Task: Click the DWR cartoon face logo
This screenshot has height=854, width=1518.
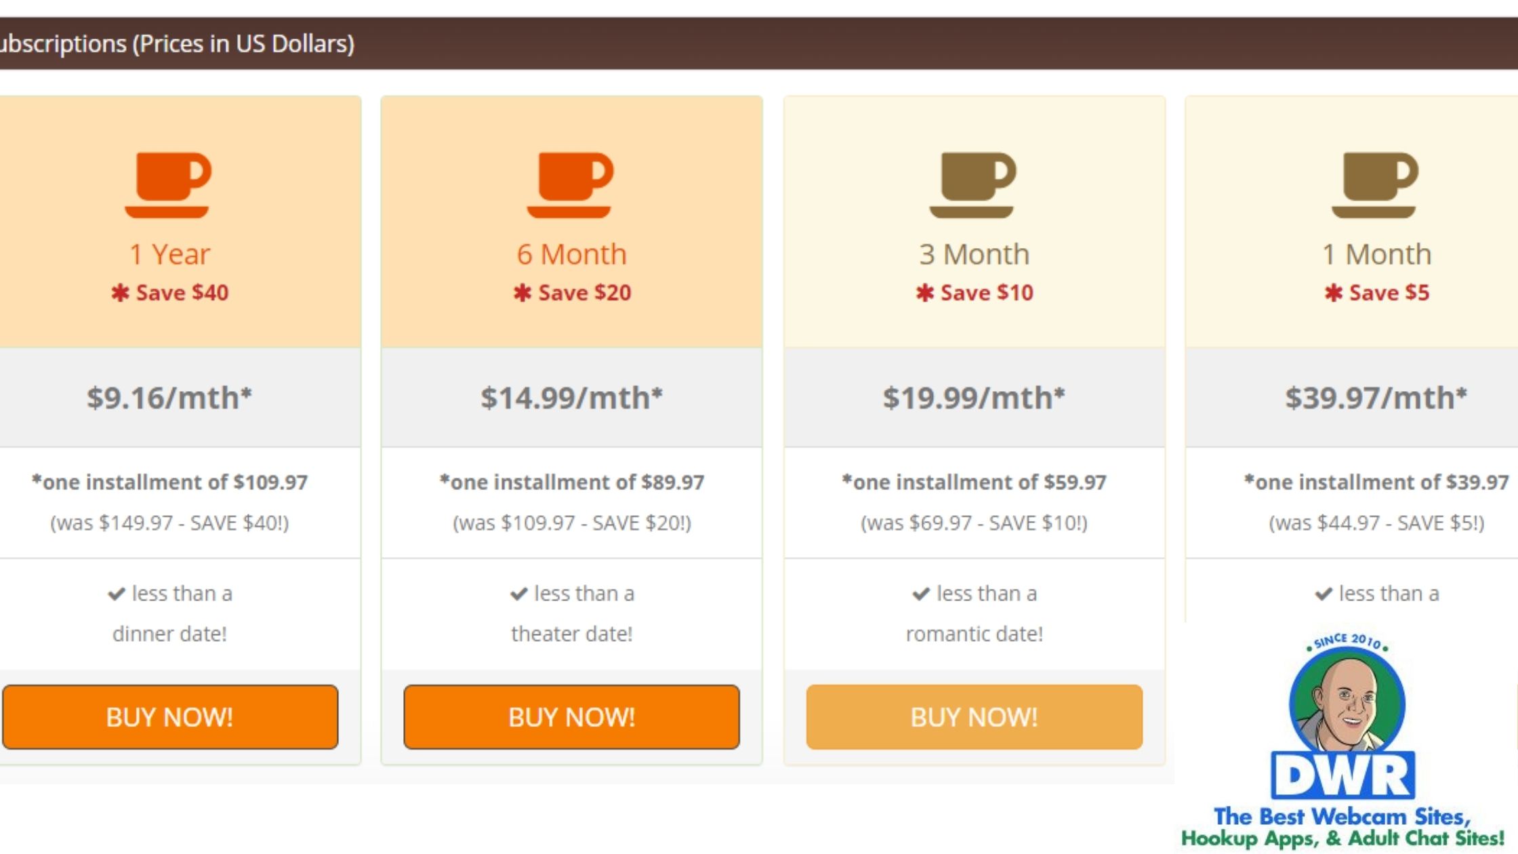Action: [x=1347, y=705]
